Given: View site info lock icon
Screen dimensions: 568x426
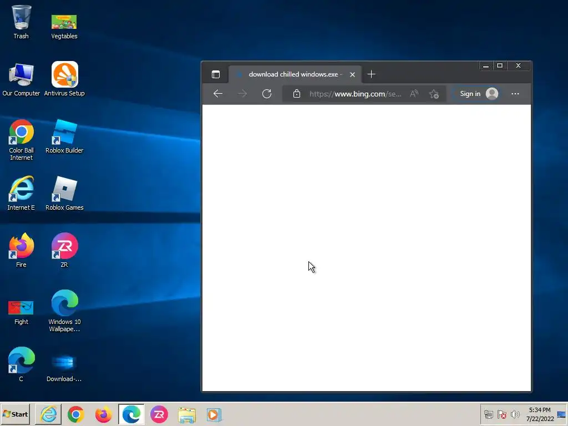Looking at the screenshot, I should pos(297,94).
